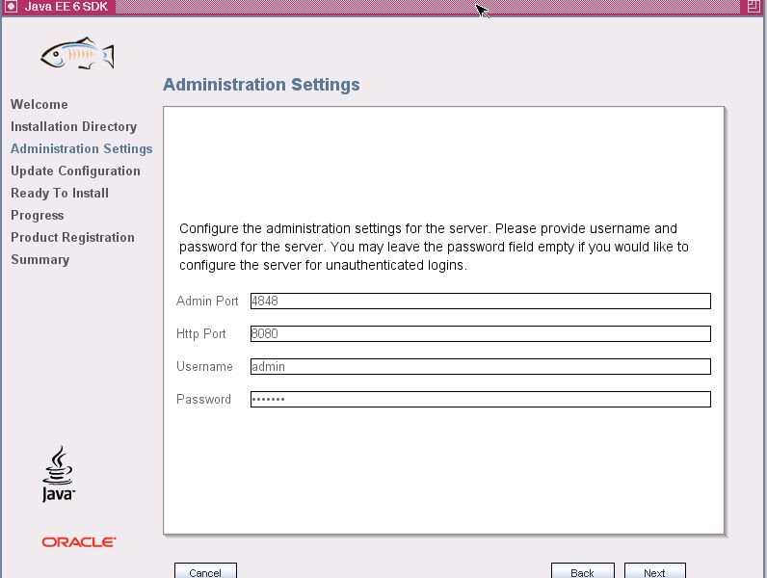Select the Progress step
Image resolution: width=767 pixels, height=578 pixels.
click(x=38, y=215)
